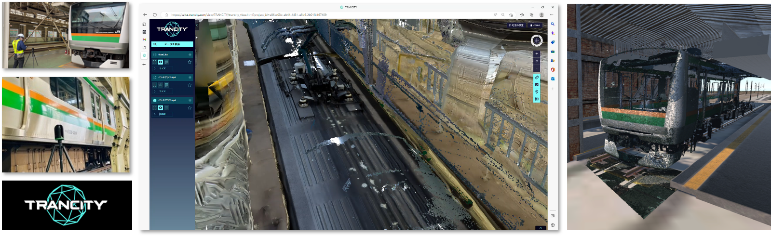Click the browser back arrow
This screenshot has width=771, height=236.
145,14
